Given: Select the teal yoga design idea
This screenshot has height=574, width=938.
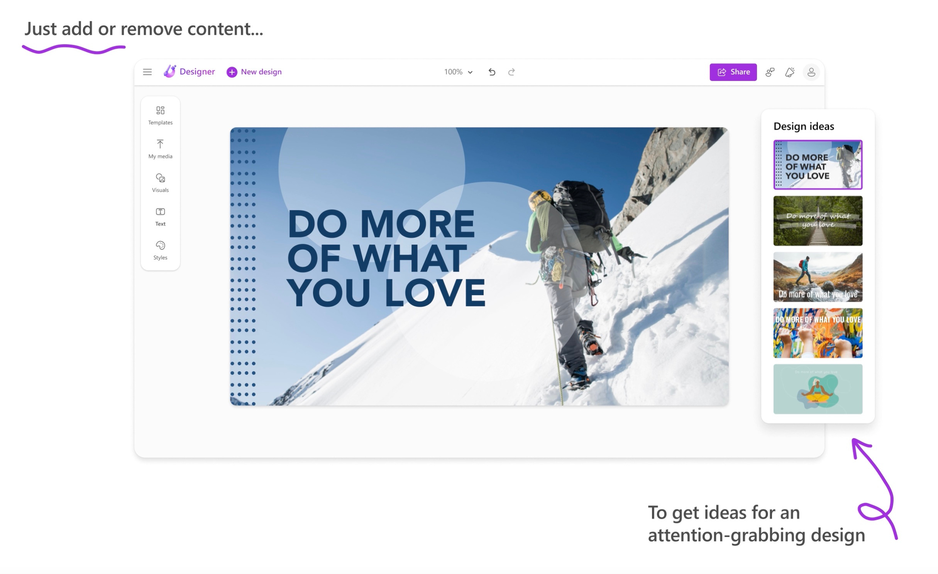Looking at the screenshot, I should [x=818, y=389].
